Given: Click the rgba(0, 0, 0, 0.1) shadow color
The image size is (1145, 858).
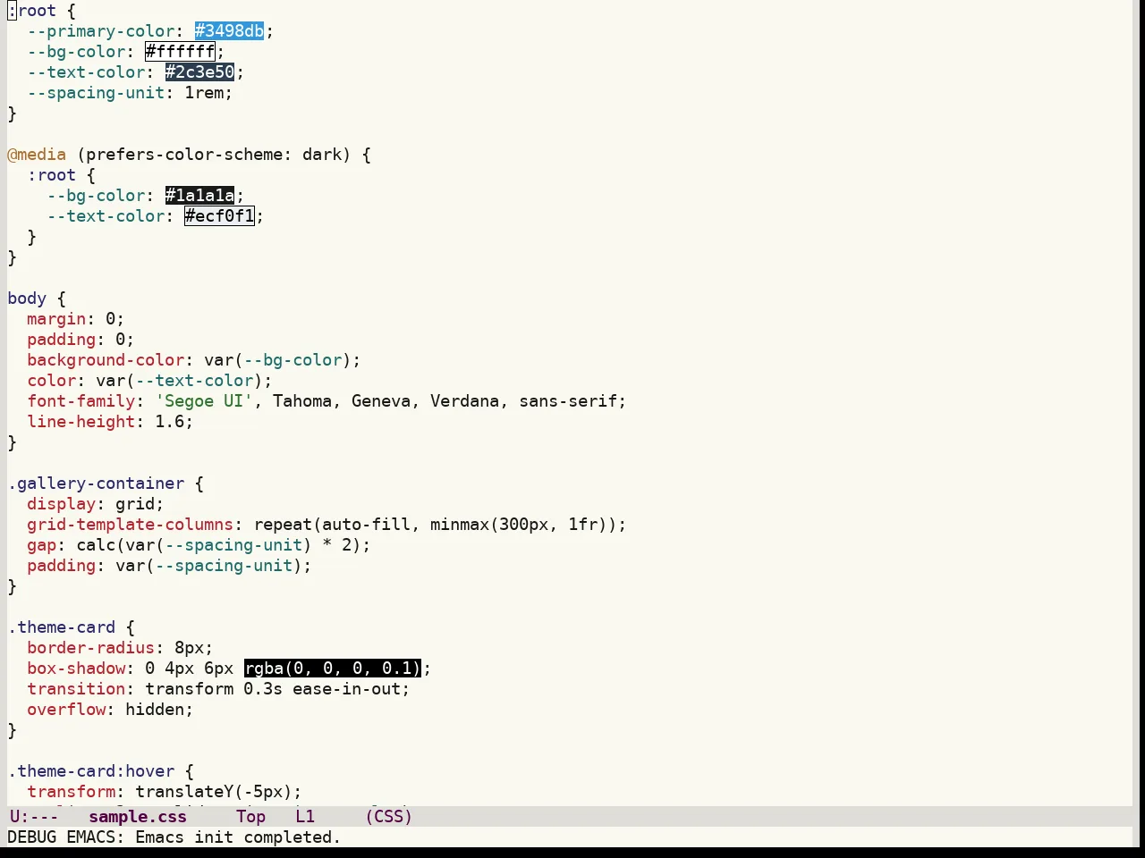Looking at the screenshot, I should pyautogui.click(x=332, y=669).
